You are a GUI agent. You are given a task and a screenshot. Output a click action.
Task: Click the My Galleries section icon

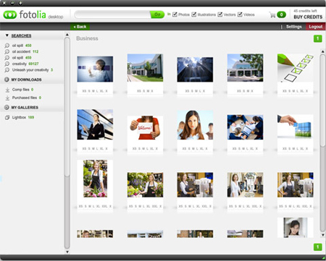7,108
